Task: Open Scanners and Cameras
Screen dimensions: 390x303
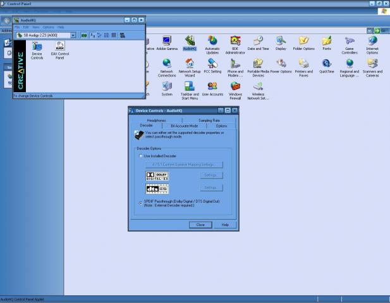Action: (x=372, y=68)
